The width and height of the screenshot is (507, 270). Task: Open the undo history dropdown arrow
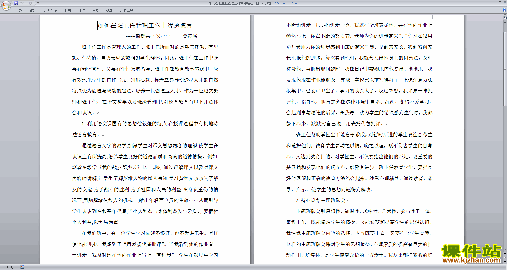26,3
